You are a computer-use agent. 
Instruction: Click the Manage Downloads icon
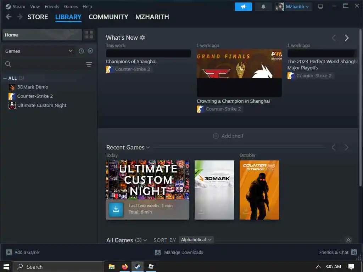(158, 252)
